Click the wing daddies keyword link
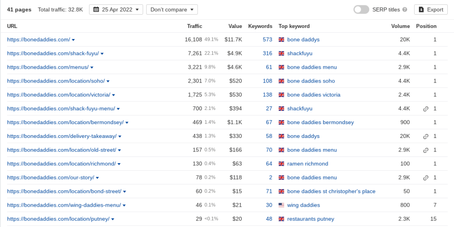 (303, 205)
